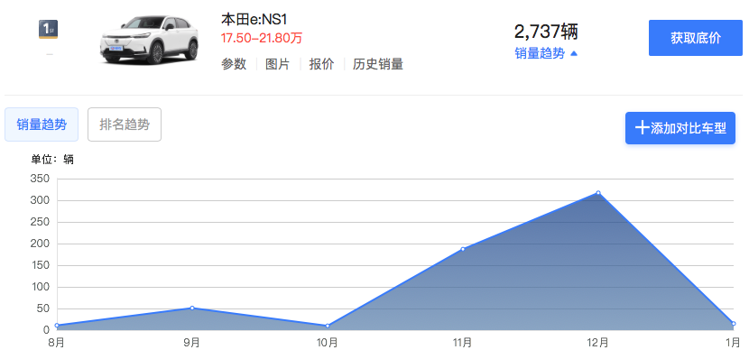Viewport: 749px width, 359px height.
Task: Open the white Honda e:NS1 car thumbnail
Action: [149, 40]
